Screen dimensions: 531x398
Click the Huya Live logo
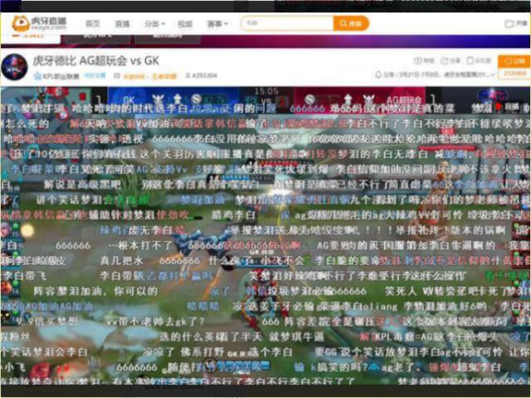pyautogui.click(x=39, y=23)
